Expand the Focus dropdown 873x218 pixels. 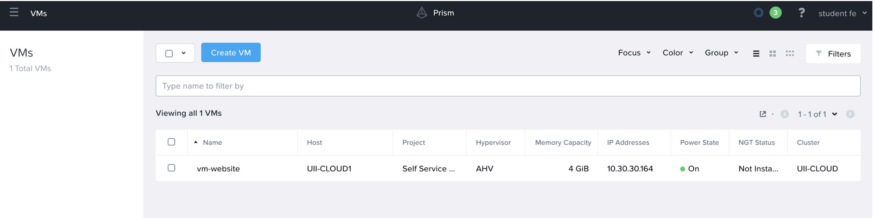[x=634, y=53]
